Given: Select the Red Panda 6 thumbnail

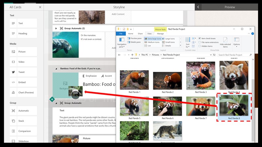Looking at the screenshot, I should click(x=167, y=106).
